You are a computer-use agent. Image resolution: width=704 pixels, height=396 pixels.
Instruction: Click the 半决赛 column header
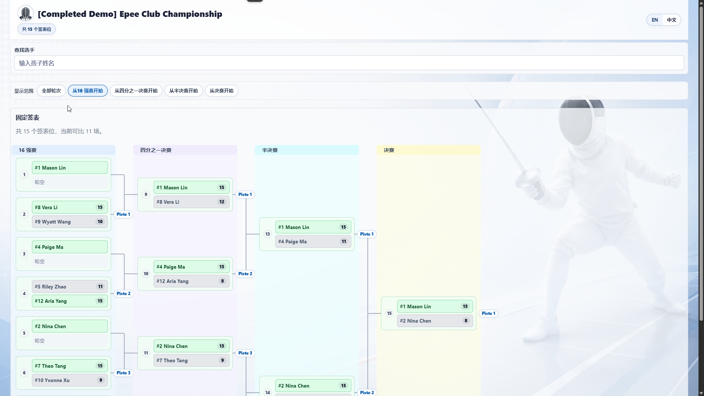click(307, 150)
